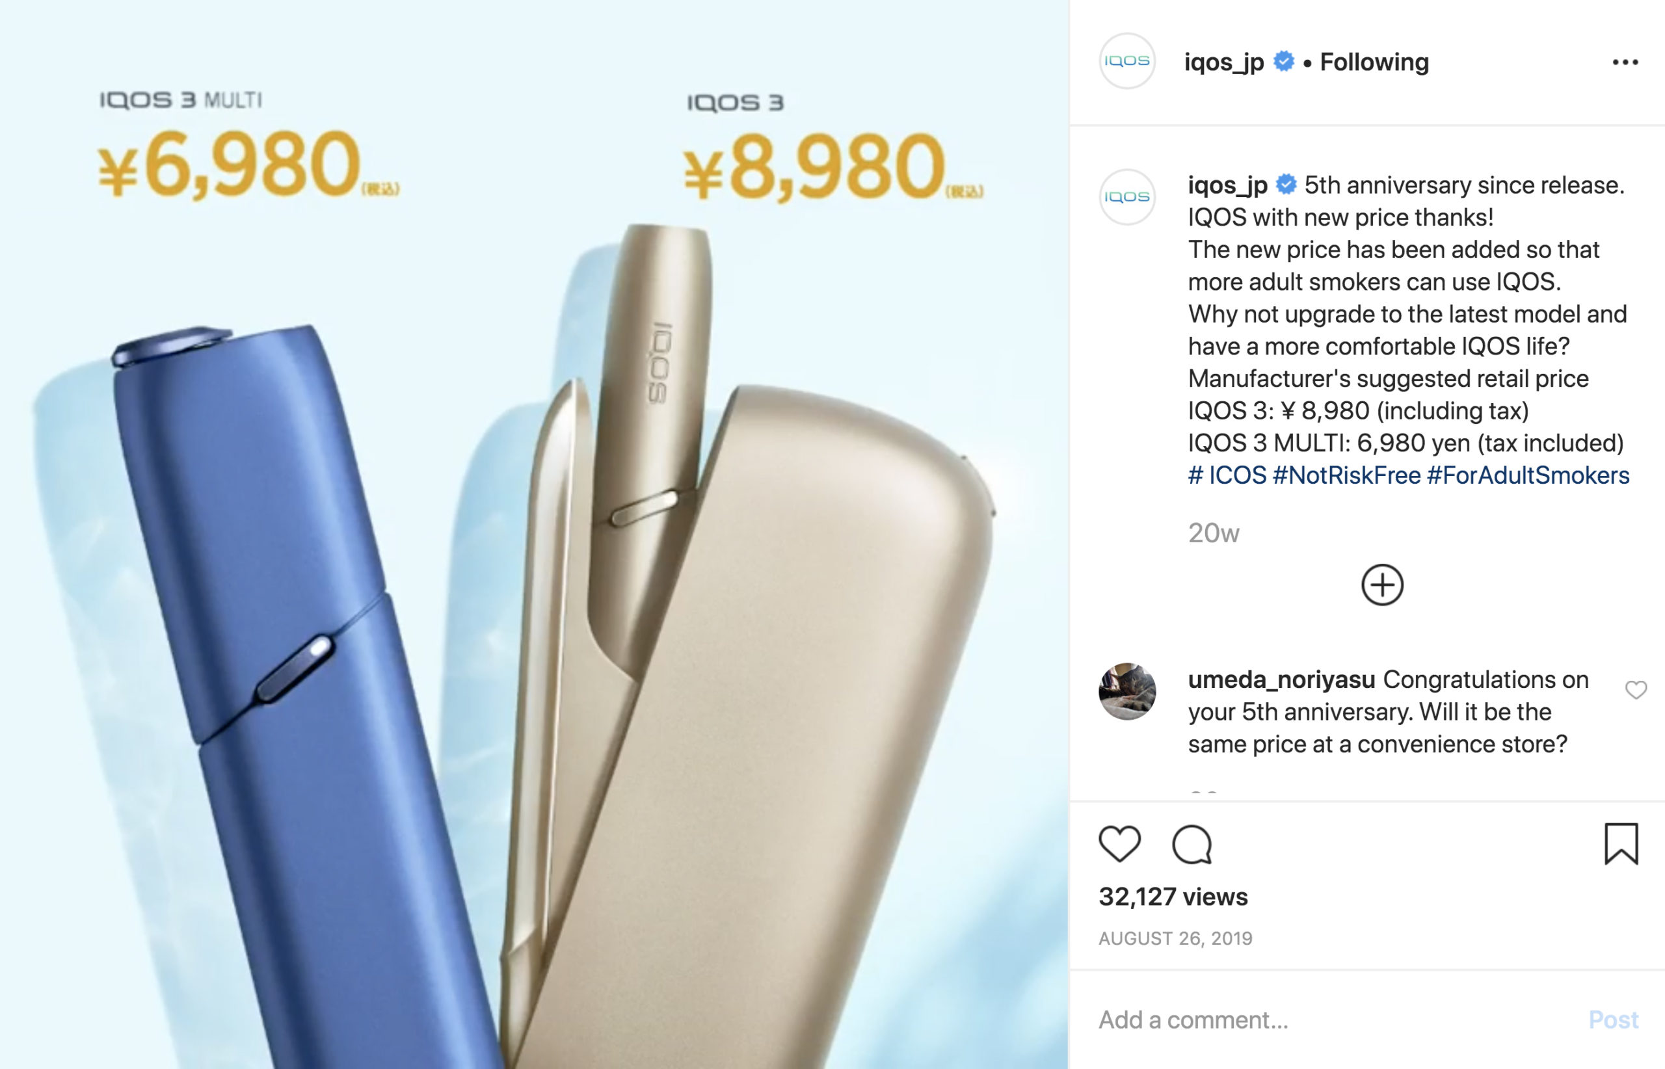
Task: Visit umeda_noriyasu username link
Action: (1281, 680)
